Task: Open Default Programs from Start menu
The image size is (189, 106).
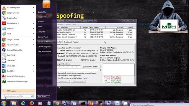Action: 44,47
